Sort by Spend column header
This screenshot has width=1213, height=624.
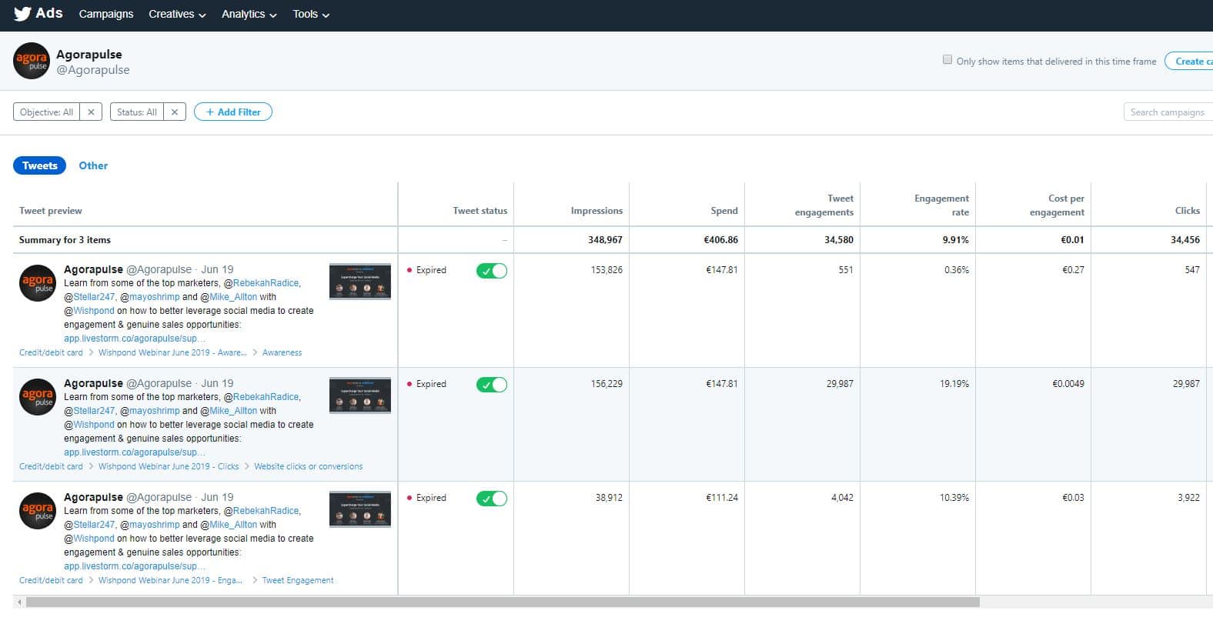[724, 210]
